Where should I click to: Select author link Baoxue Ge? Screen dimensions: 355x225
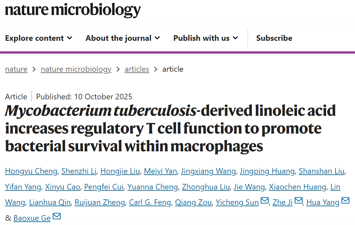pos(32,218)
